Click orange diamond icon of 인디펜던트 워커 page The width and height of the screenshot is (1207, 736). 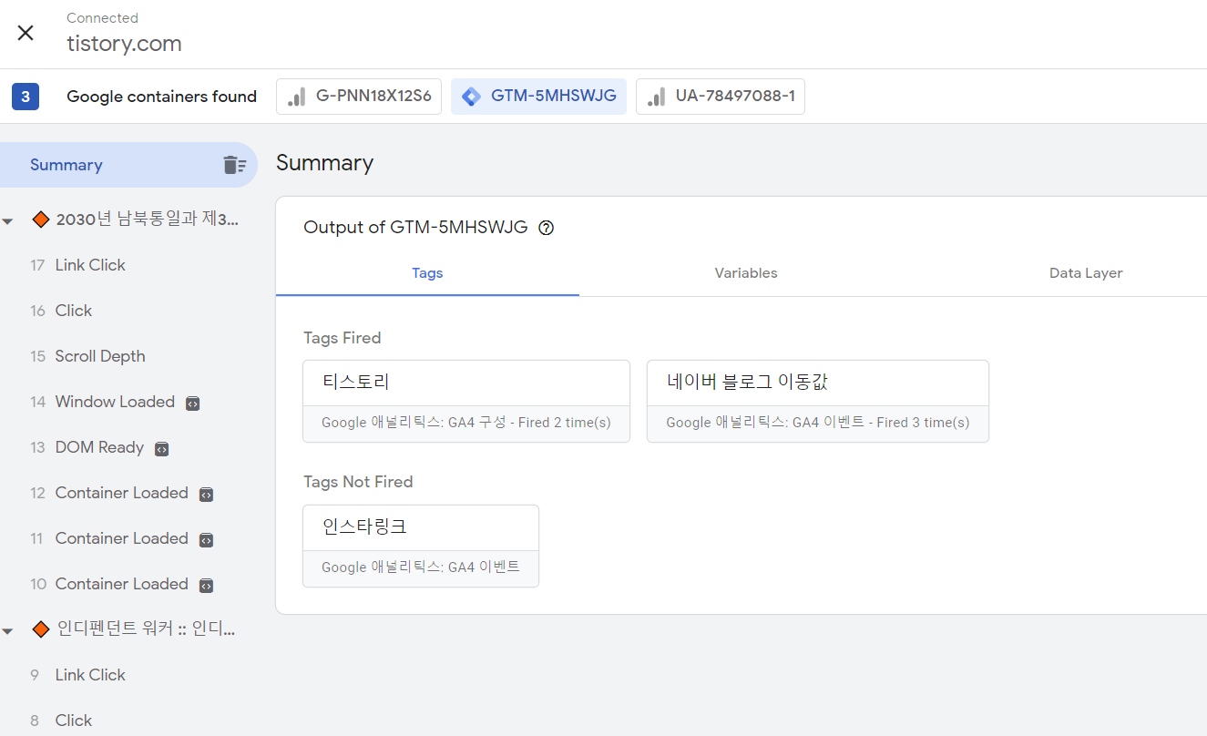pos(40,629)
